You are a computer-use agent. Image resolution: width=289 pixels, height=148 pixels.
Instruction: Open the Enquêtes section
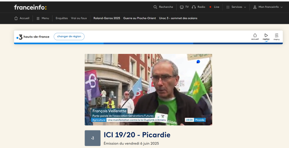tap(62, 18)
